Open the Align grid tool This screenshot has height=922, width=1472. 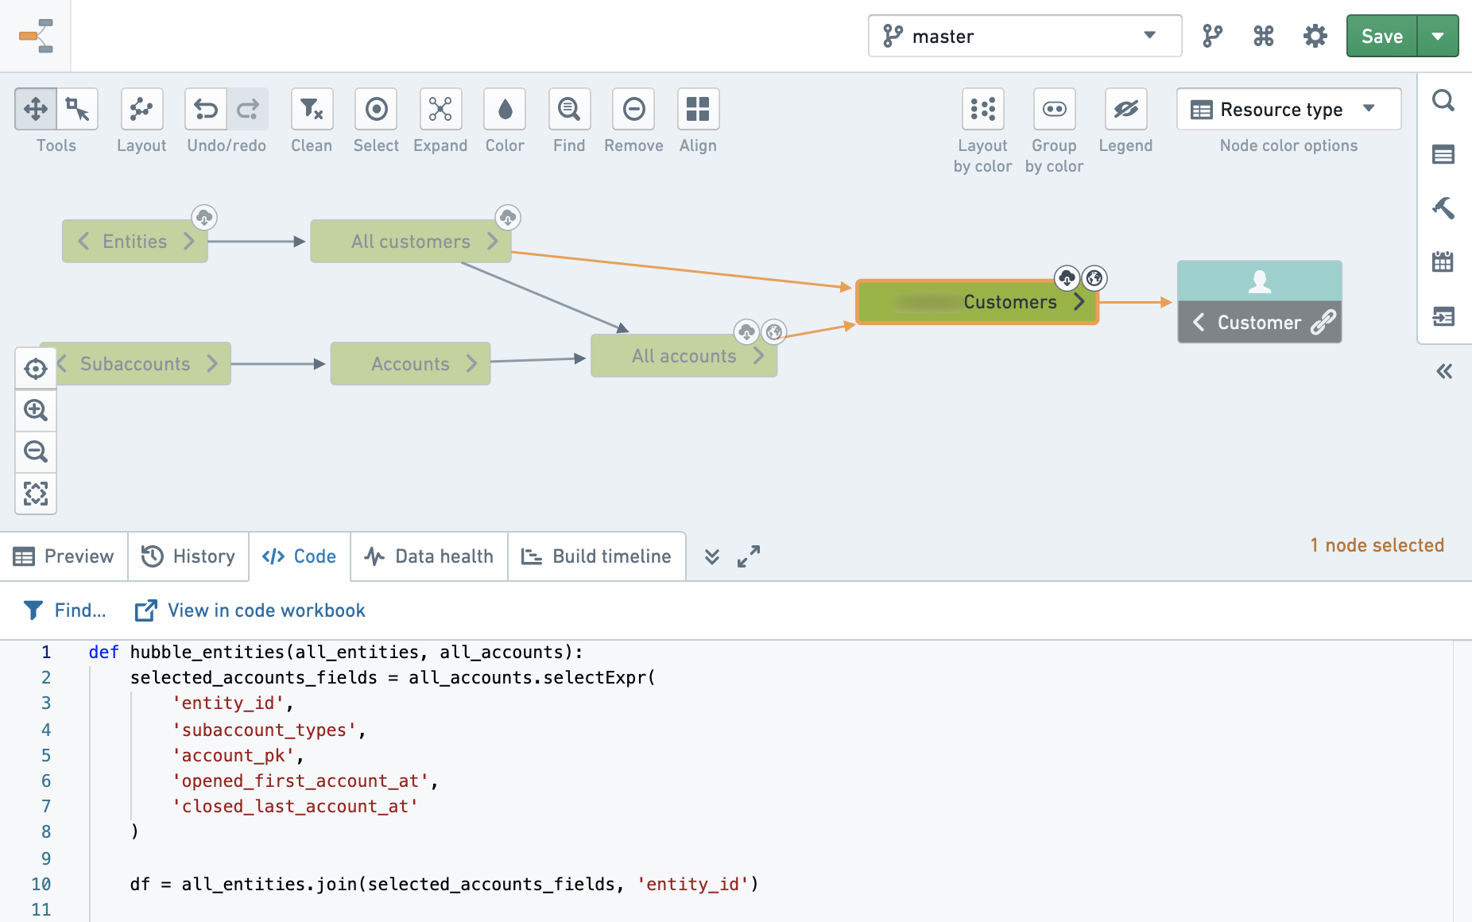(x=698, y=109)
